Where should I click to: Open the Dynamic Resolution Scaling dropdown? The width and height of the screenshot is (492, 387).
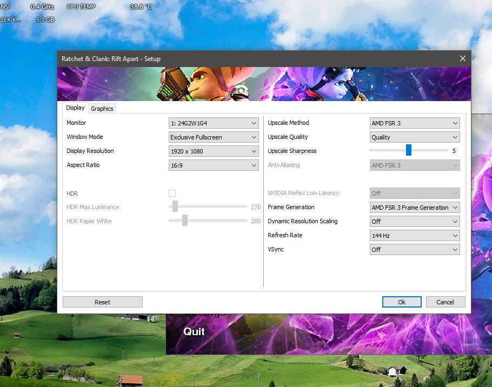pos(415,222)
